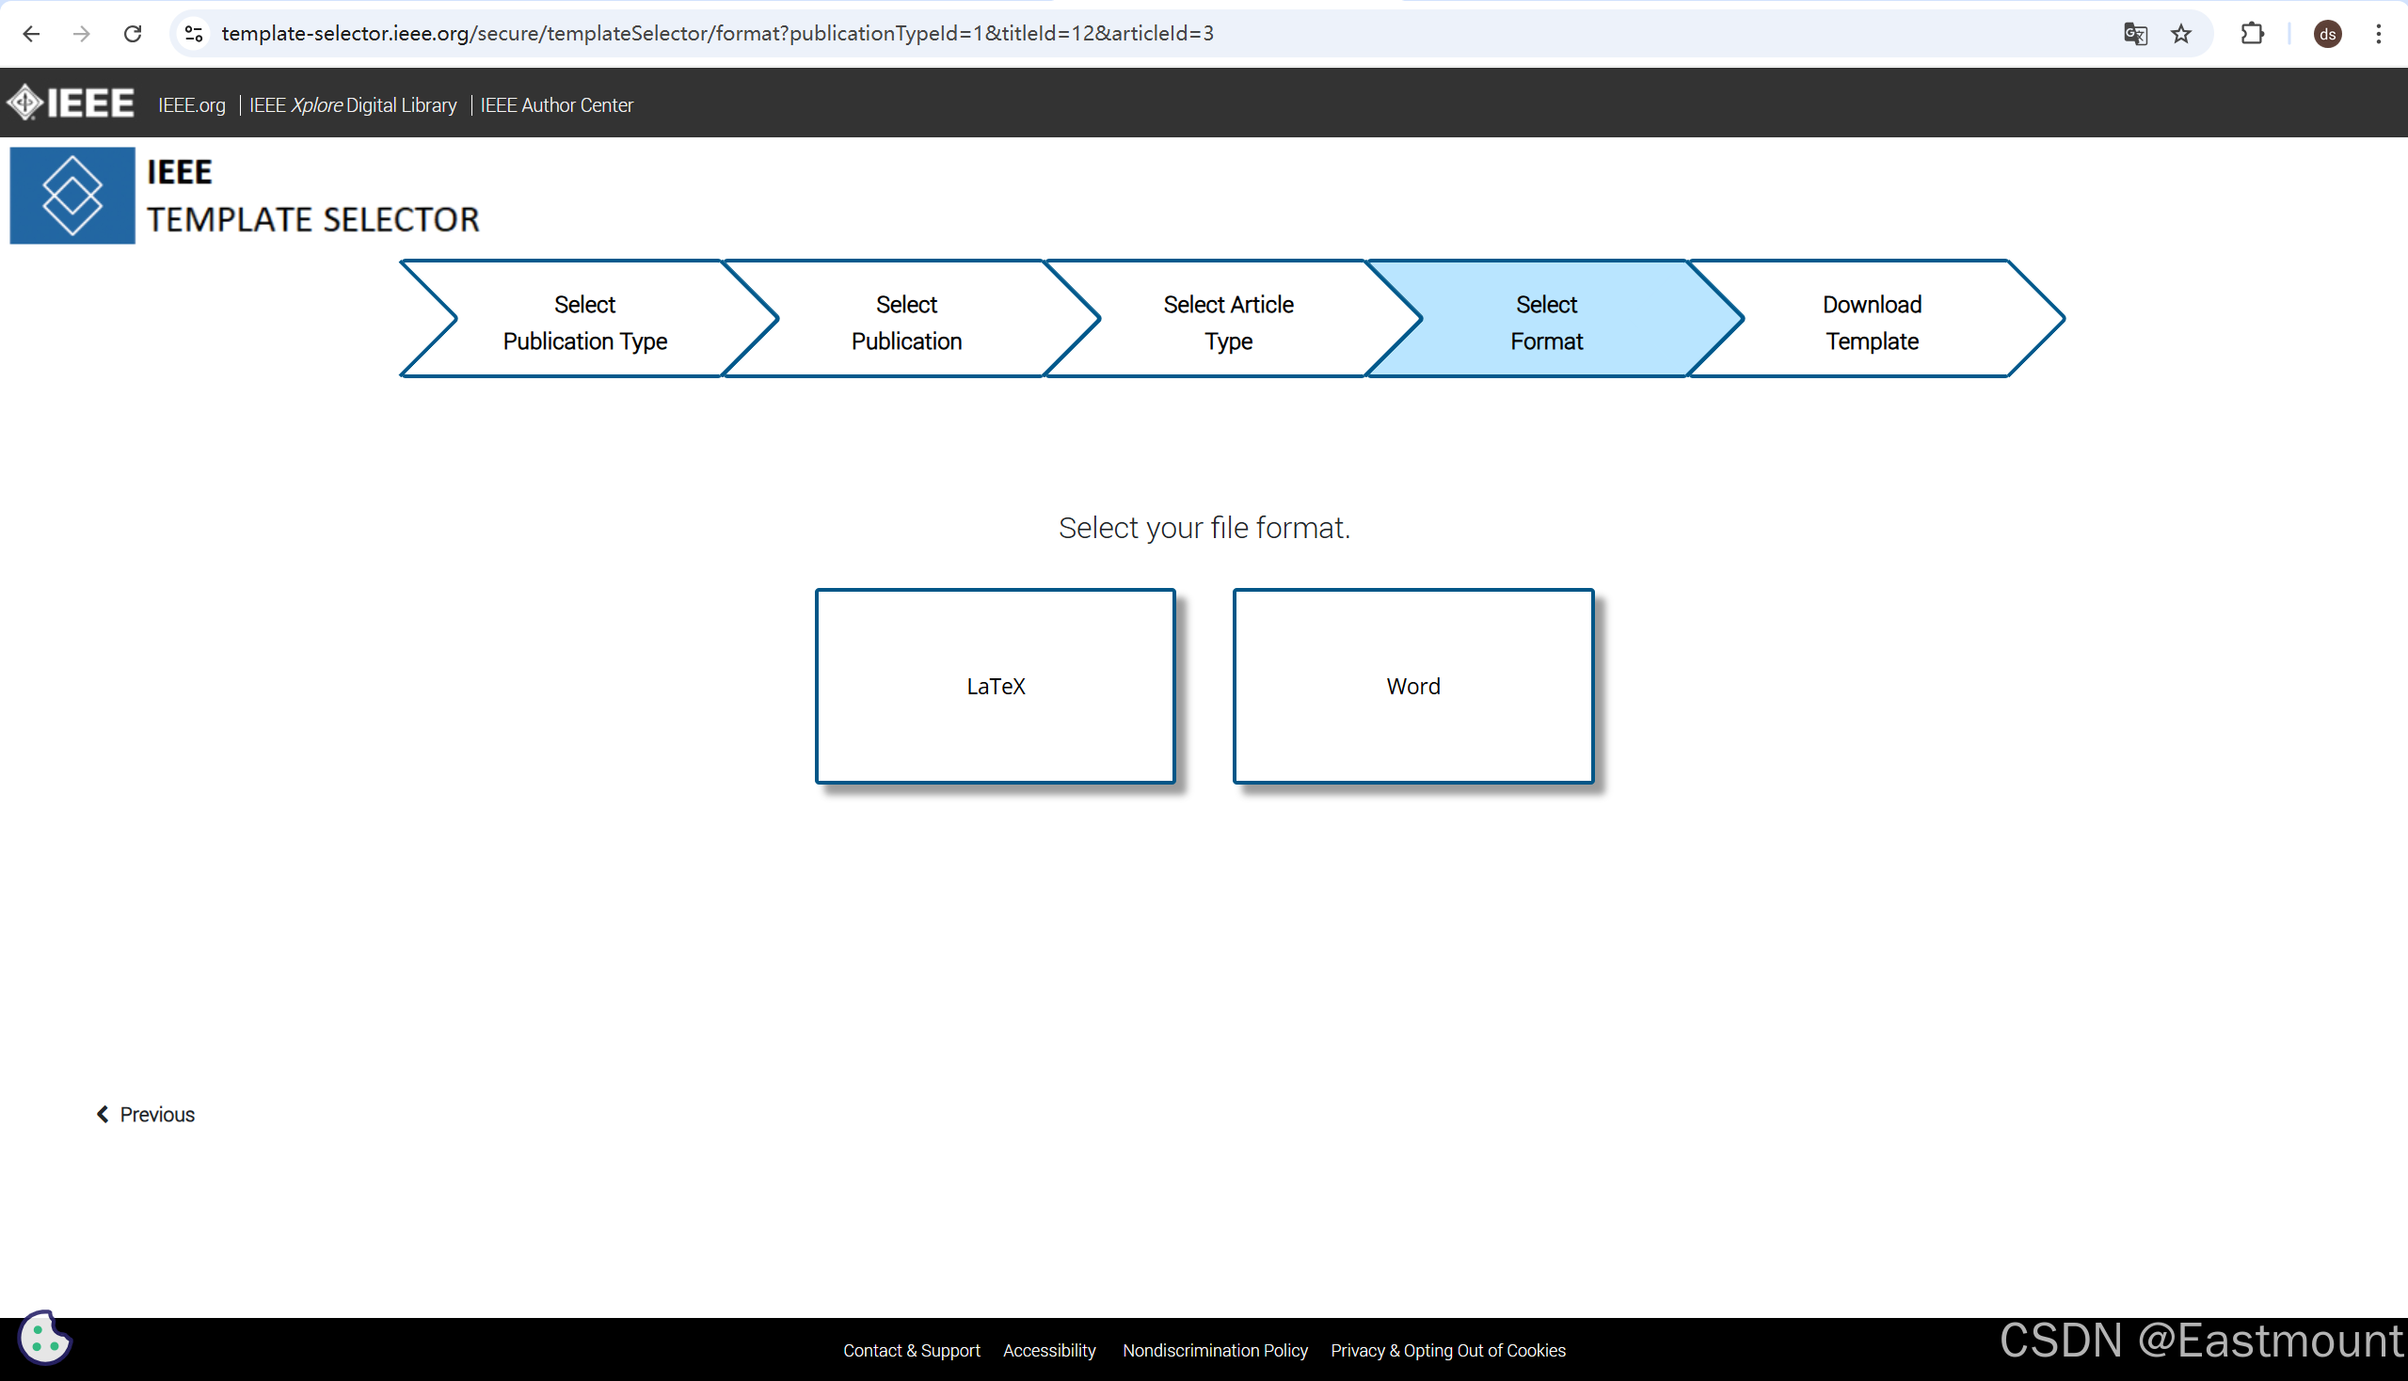The width and height of the screenshot is (2408, 1381).
Task: Click the Previous link
Action: coord(147,1115)
